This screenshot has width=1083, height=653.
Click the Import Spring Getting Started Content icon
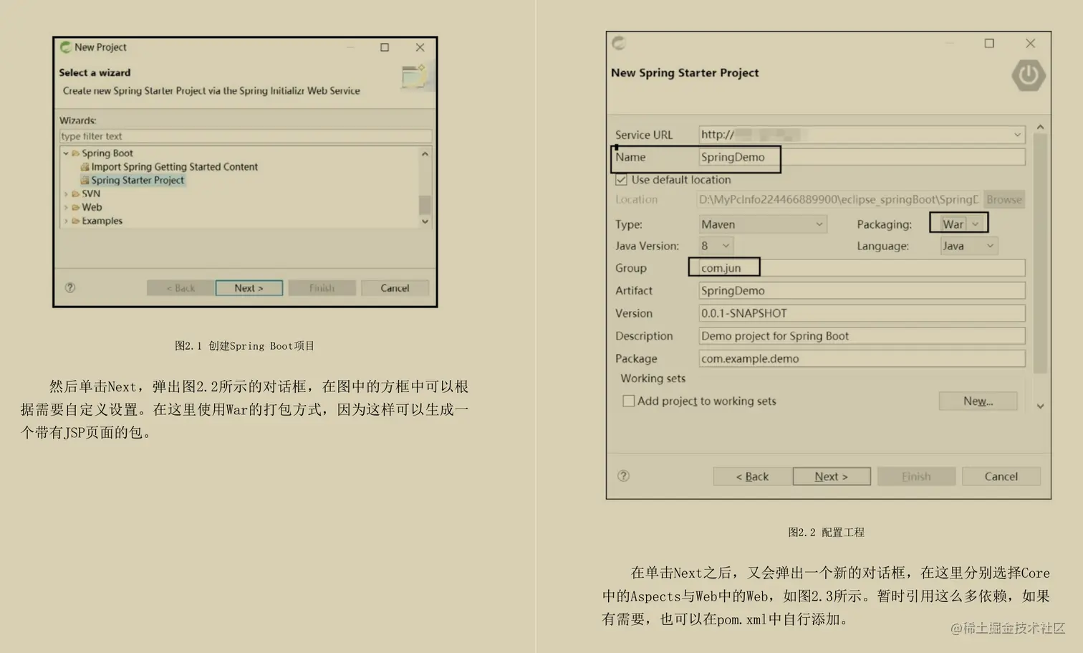(85, 166)
